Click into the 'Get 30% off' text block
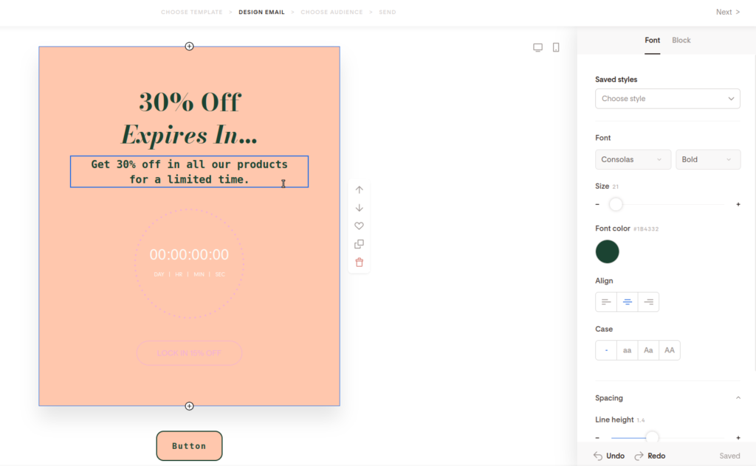This screenshot has height=466, width=756. [x=190, y=172]
